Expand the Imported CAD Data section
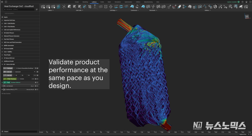Screen dimensions: 252x136 coord(2,20)
